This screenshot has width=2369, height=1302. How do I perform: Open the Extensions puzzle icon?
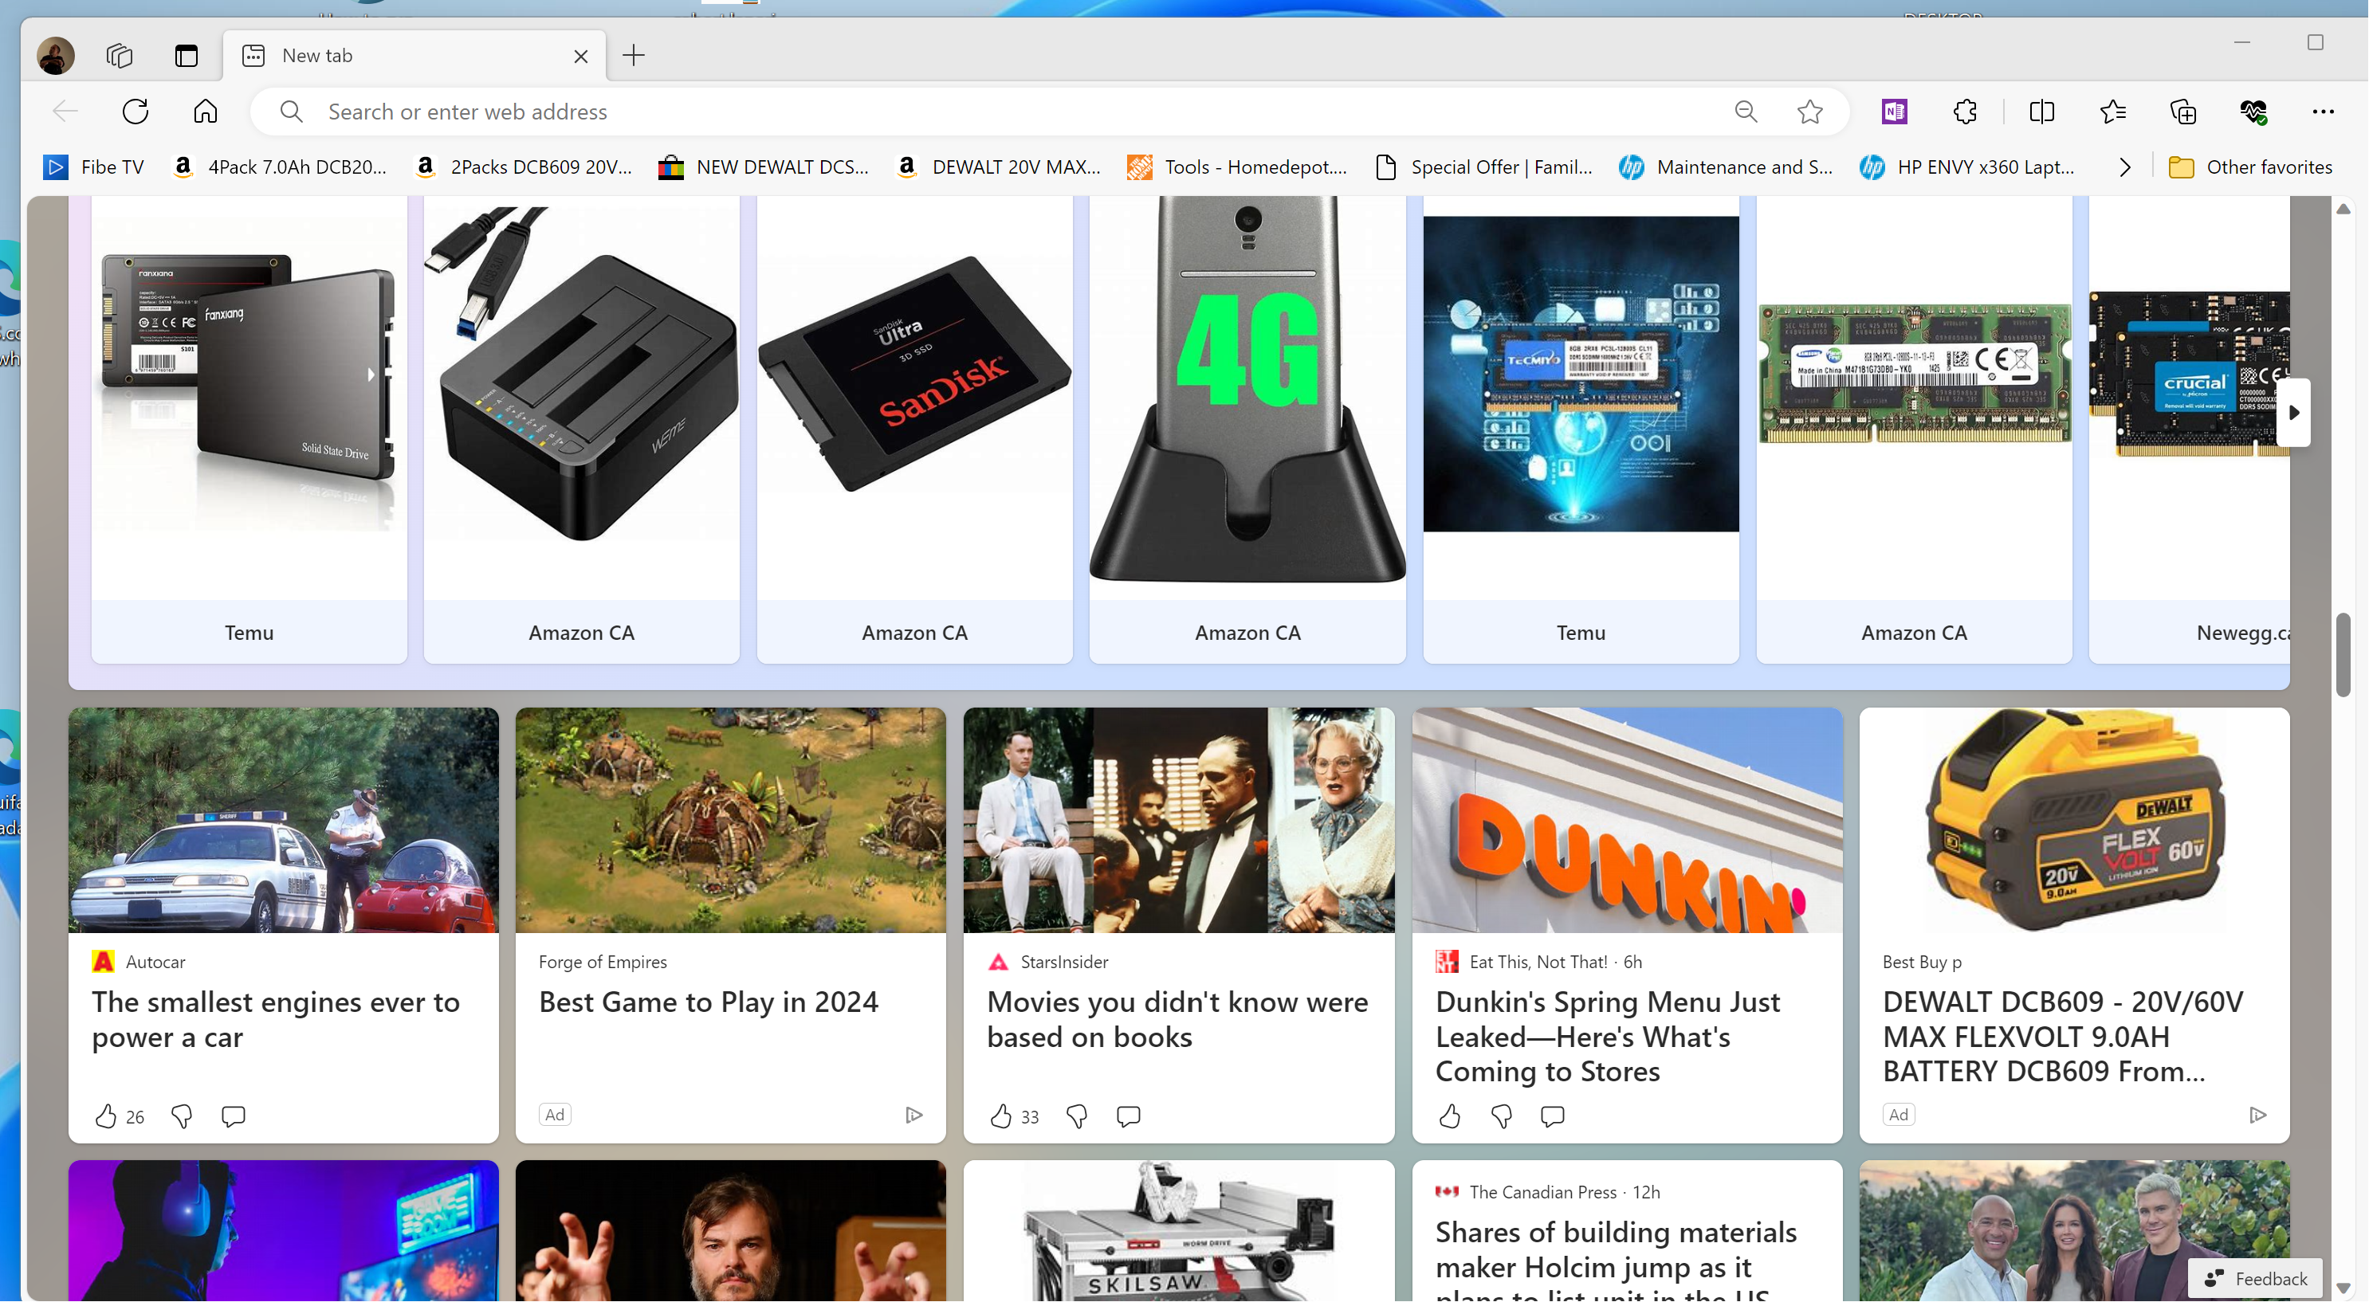[1964, 112]
